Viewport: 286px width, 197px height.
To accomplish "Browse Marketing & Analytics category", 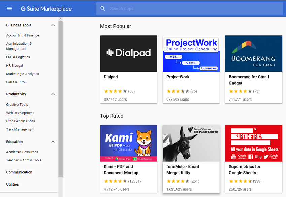I will tap(23, 74).
